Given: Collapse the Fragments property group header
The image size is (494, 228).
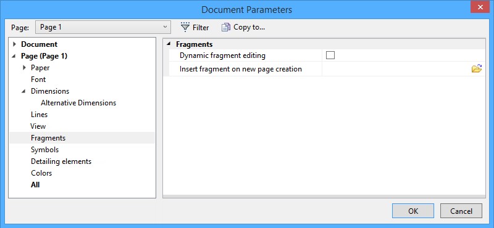Looking at the screenshot, I should point(169,44).
